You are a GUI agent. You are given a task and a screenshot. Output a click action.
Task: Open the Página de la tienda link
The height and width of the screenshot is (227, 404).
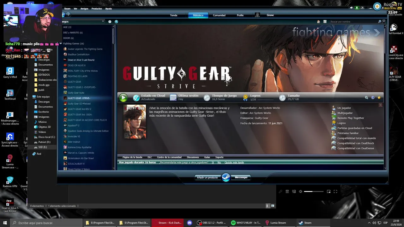(132, 157)
